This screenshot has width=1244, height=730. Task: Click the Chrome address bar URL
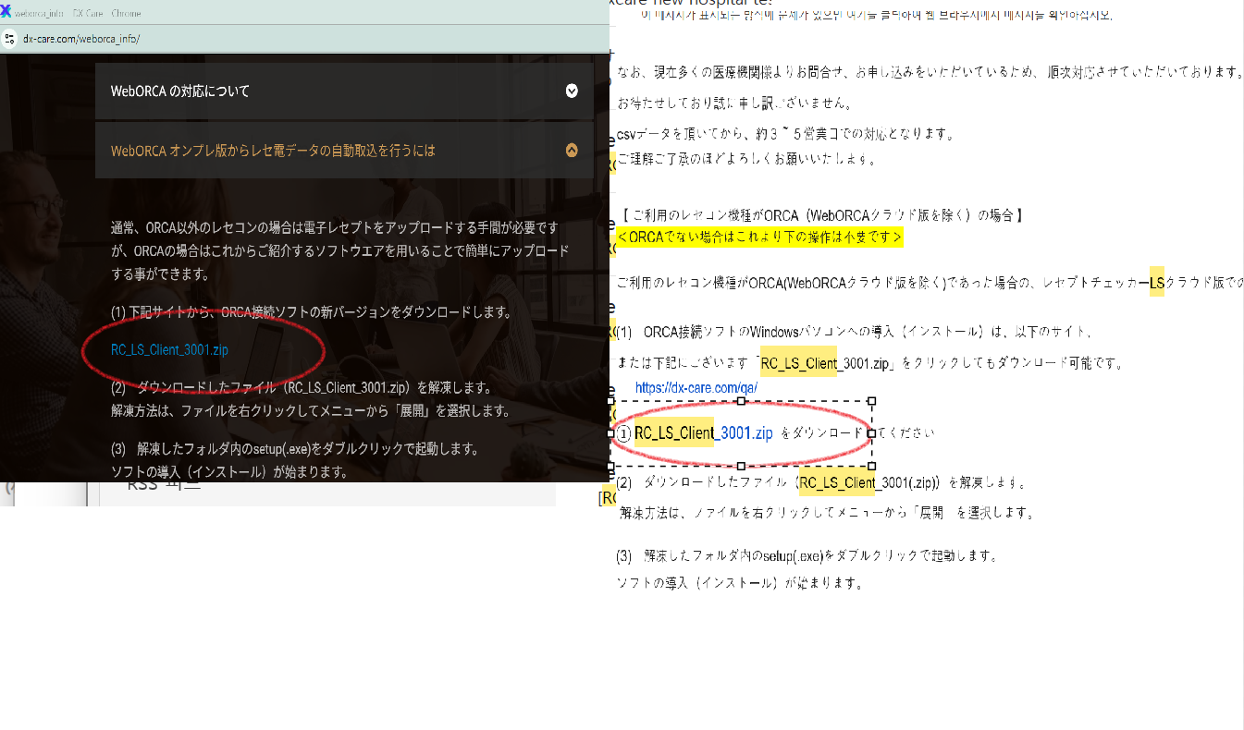click(81, 39)
